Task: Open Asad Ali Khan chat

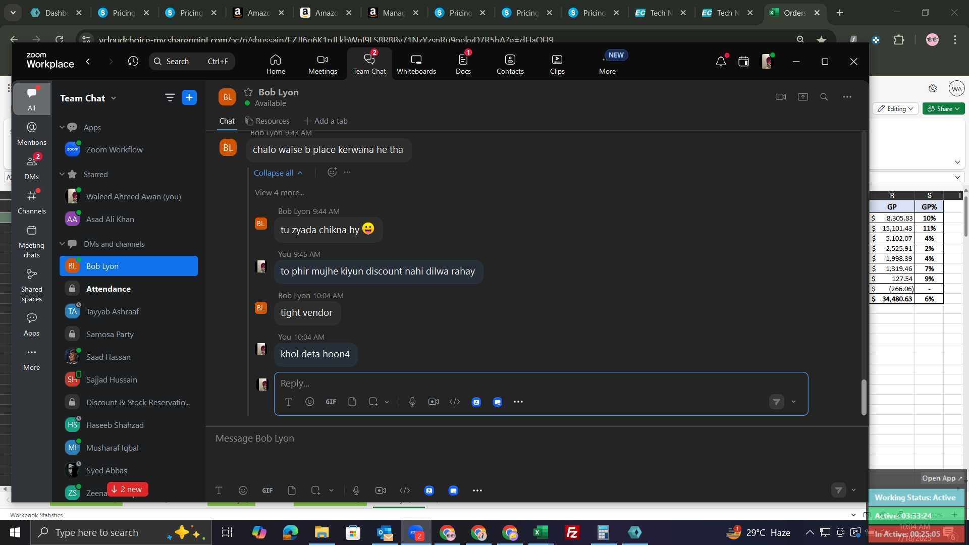Action: click(129, 219)
